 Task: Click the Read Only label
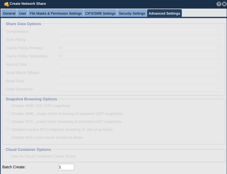pyautogui.click(x=15, y=81)
